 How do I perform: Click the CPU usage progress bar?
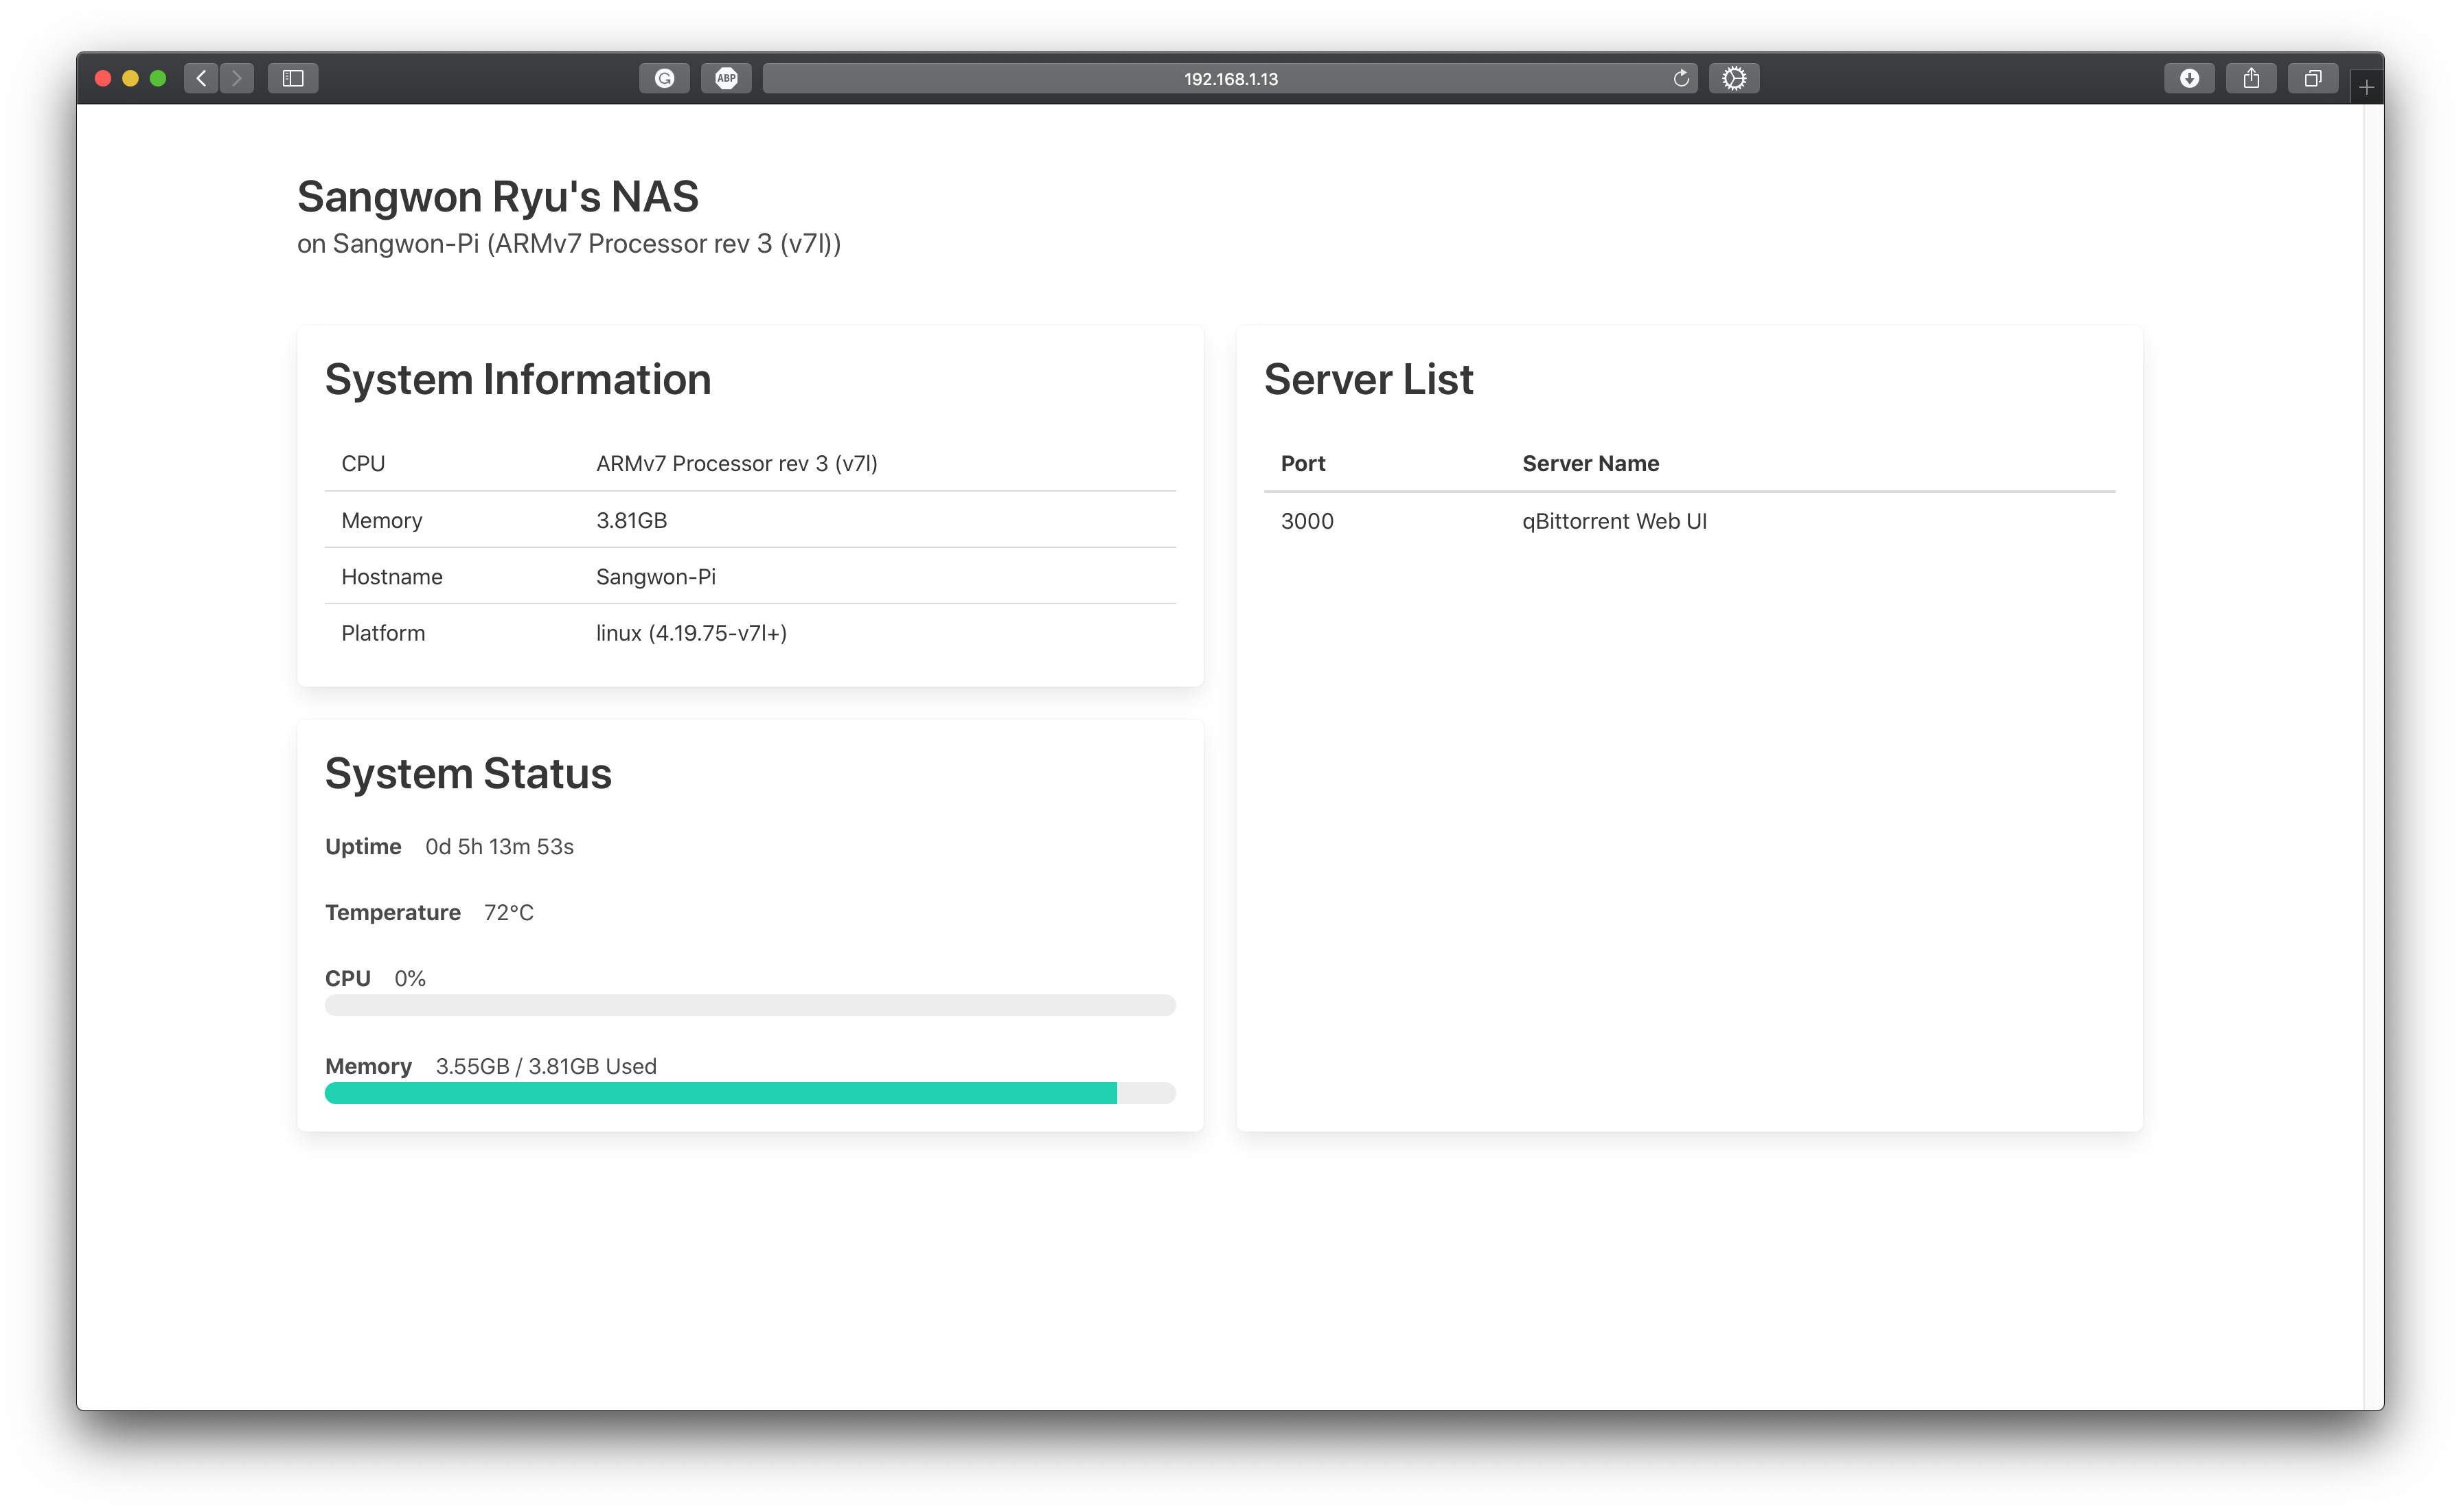point(750,1005)
